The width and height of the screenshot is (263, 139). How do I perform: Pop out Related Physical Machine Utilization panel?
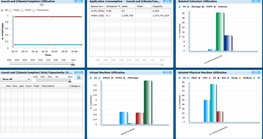click(253, 72)
